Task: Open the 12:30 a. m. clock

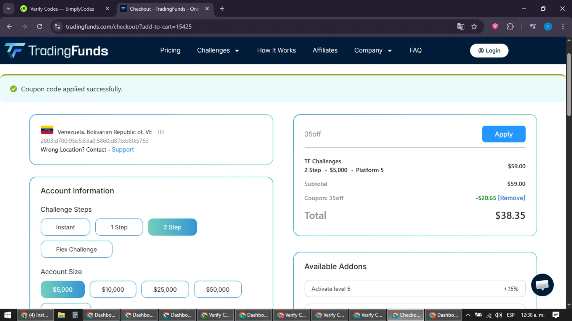Action: click(x=533, y=315)
